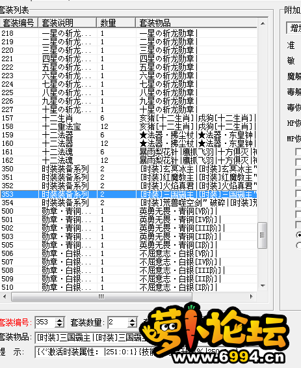
Task: Select row 222 五星の斩龙
Action: click(128, 67)
